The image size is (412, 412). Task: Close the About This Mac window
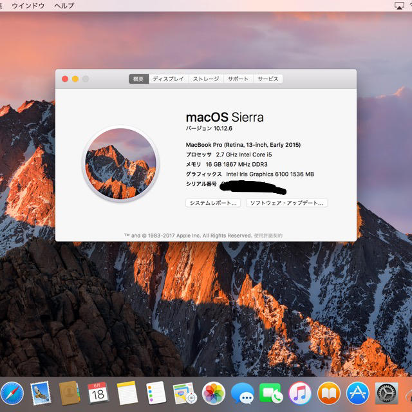(65, 79)
